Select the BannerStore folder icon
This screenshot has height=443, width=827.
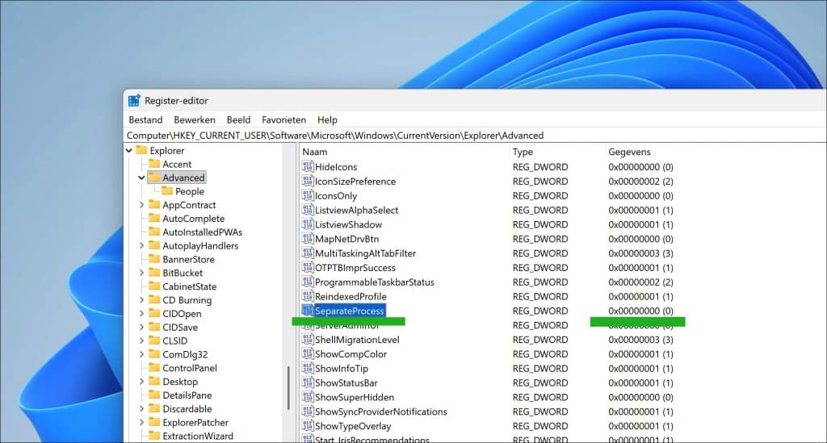pos(154,259)
